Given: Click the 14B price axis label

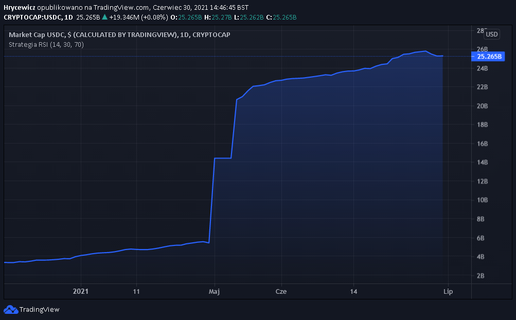Looking at the screenshot, I should pos(482,162).
